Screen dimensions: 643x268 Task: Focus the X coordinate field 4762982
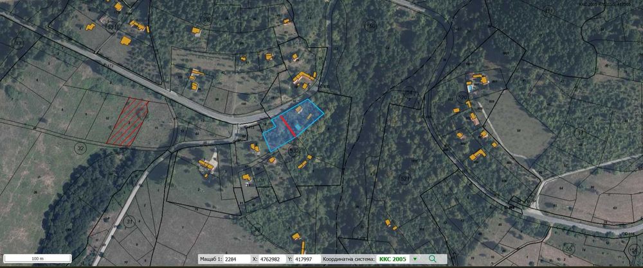point(271,259)
